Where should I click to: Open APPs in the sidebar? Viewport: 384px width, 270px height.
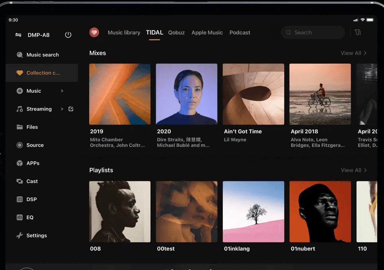pyautogui.click(x=42, y=163)
